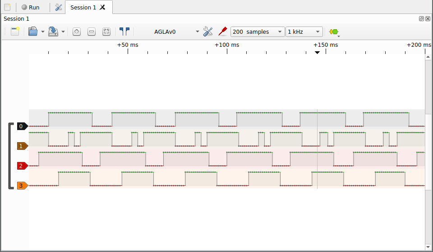Click the timeline marker near +150 ms
The height and width of the screenshot is (252, 433).
317,52
